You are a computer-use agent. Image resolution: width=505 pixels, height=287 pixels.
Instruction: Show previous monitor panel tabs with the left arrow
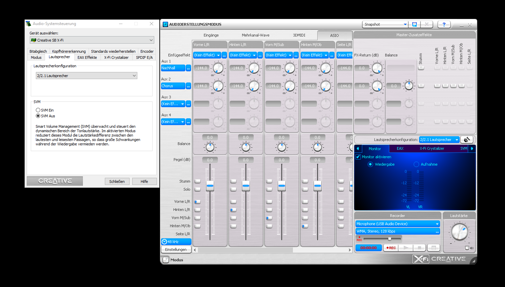[358, 148]
